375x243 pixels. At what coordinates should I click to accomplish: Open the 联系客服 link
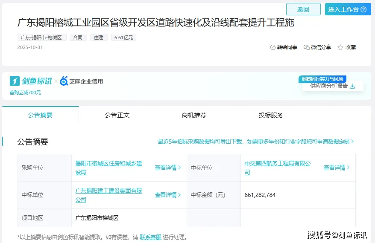click(150, 237)
